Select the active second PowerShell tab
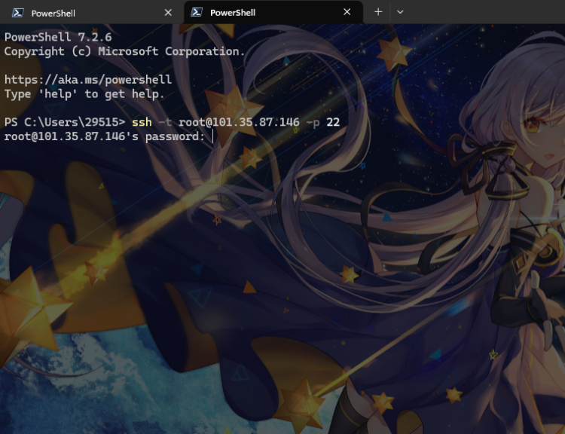 (273, 12)
